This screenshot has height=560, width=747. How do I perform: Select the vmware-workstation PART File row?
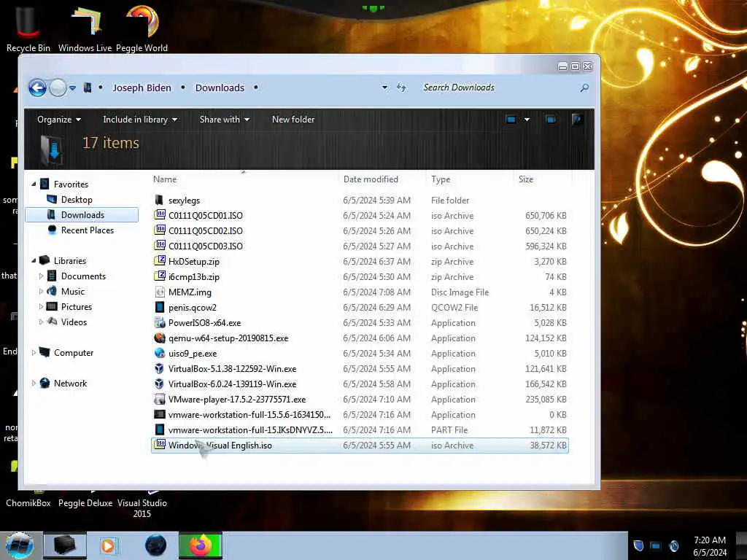(x=360, y=430)
